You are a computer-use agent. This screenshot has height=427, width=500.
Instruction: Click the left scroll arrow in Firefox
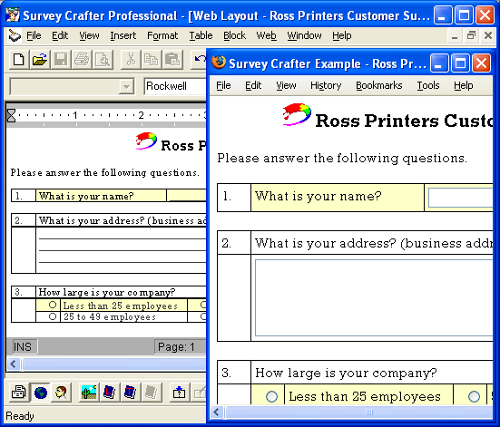pos(217,412)
